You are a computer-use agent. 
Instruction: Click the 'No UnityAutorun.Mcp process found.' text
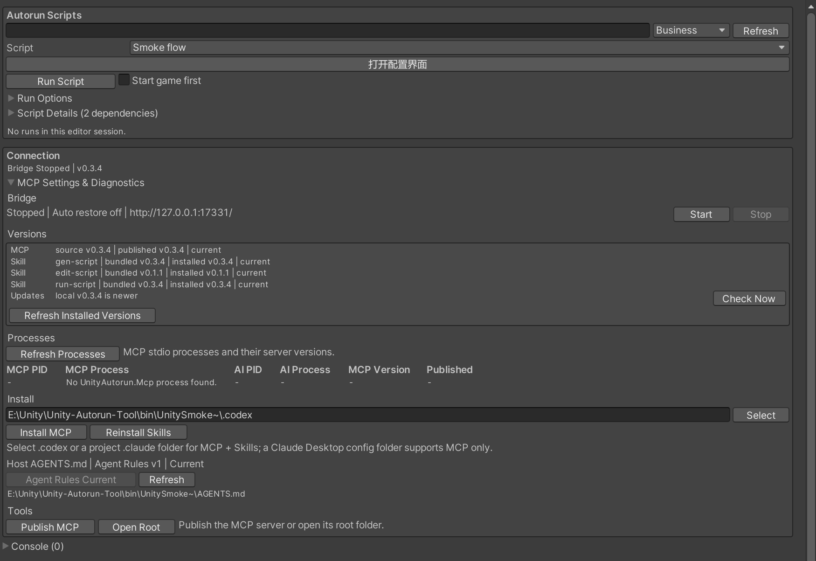tap(141, 382)
